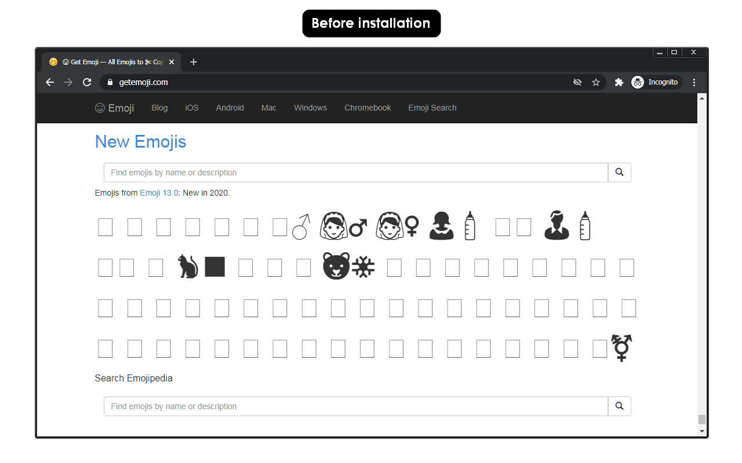Open the Extensions puzzle icon
This screenshot has height=463, width=742.
pyautogui.click(x=619, y=82)
